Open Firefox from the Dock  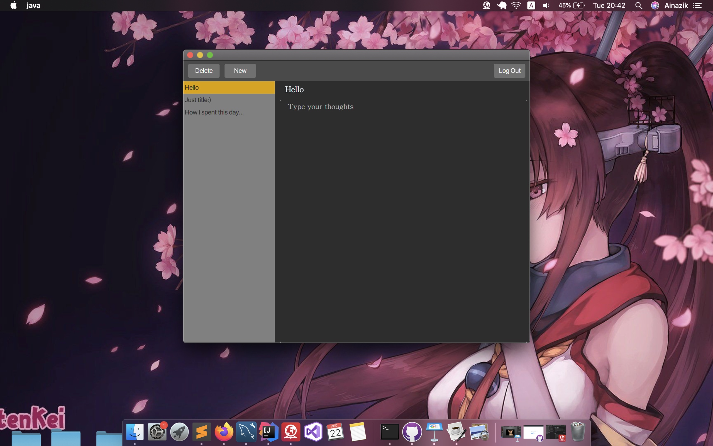pos(224,432)
